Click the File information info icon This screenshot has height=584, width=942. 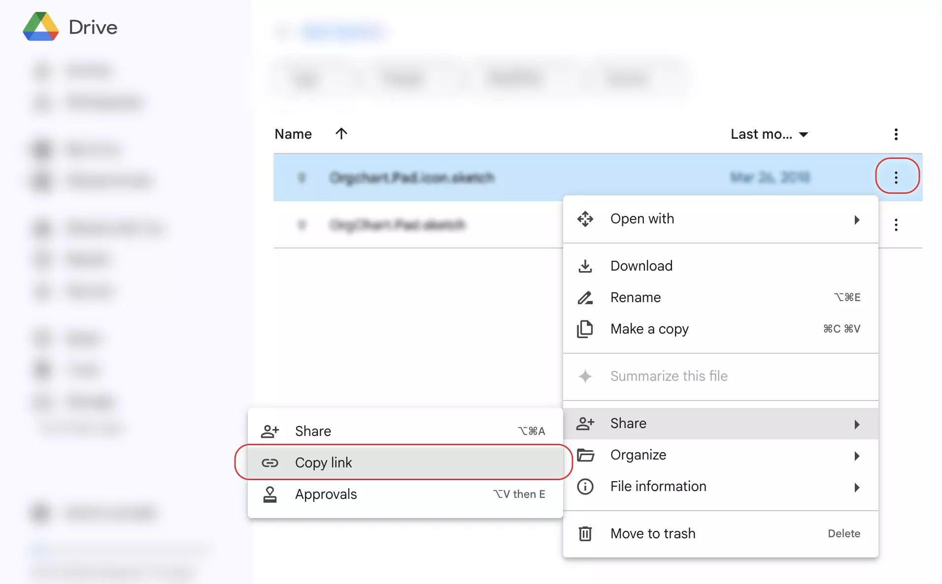[x=586, y=487]
